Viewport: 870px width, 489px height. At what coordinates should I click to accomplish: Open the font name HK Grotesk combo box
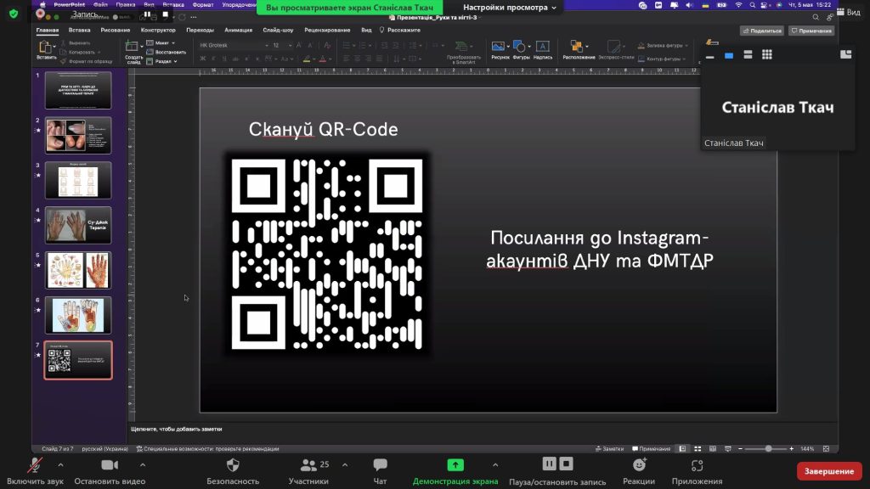(234, 45)
